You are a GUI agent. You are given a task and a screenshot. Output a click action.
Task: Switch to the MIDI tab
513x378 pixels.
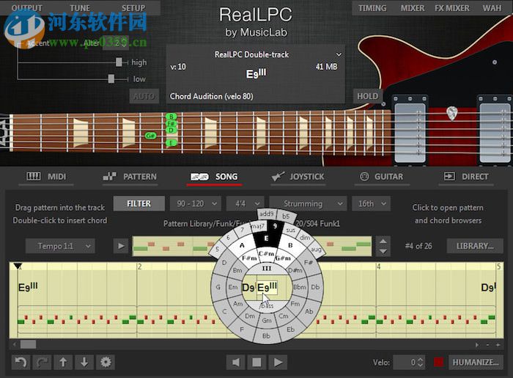click(46, 177)
